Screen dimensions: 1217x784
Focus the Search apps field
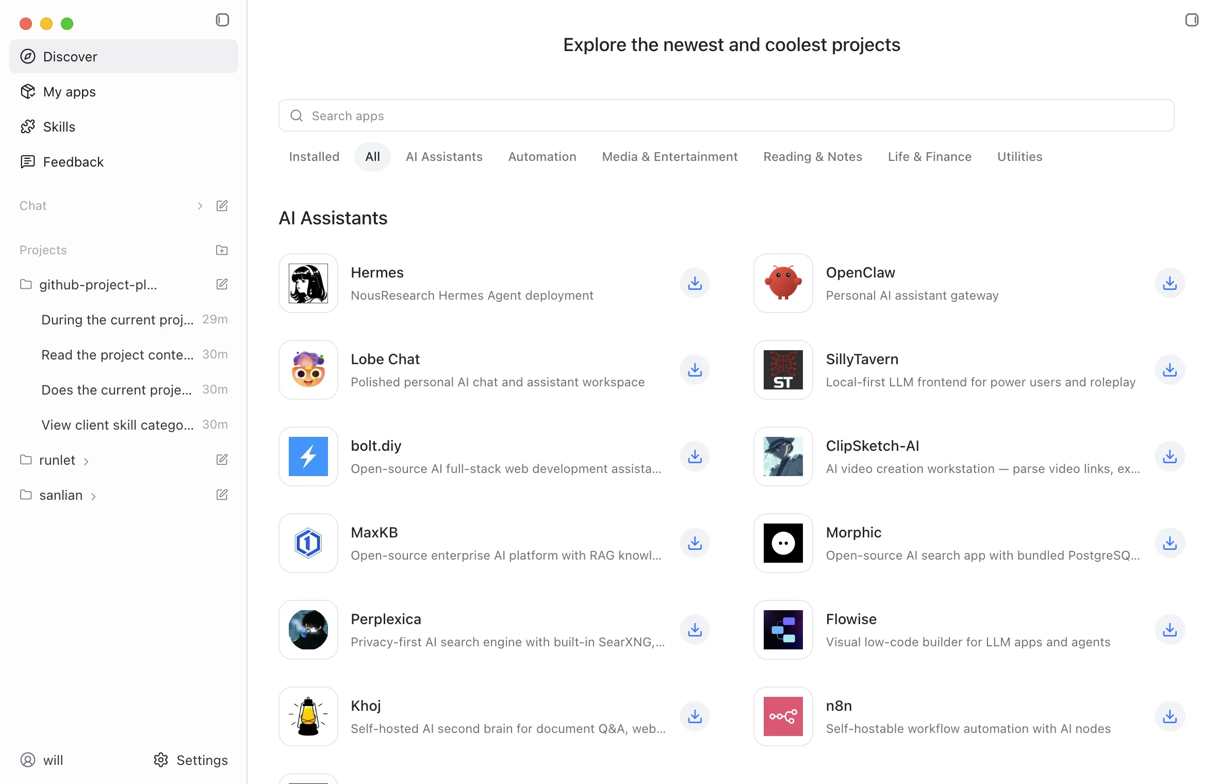(x=726, y=116)
